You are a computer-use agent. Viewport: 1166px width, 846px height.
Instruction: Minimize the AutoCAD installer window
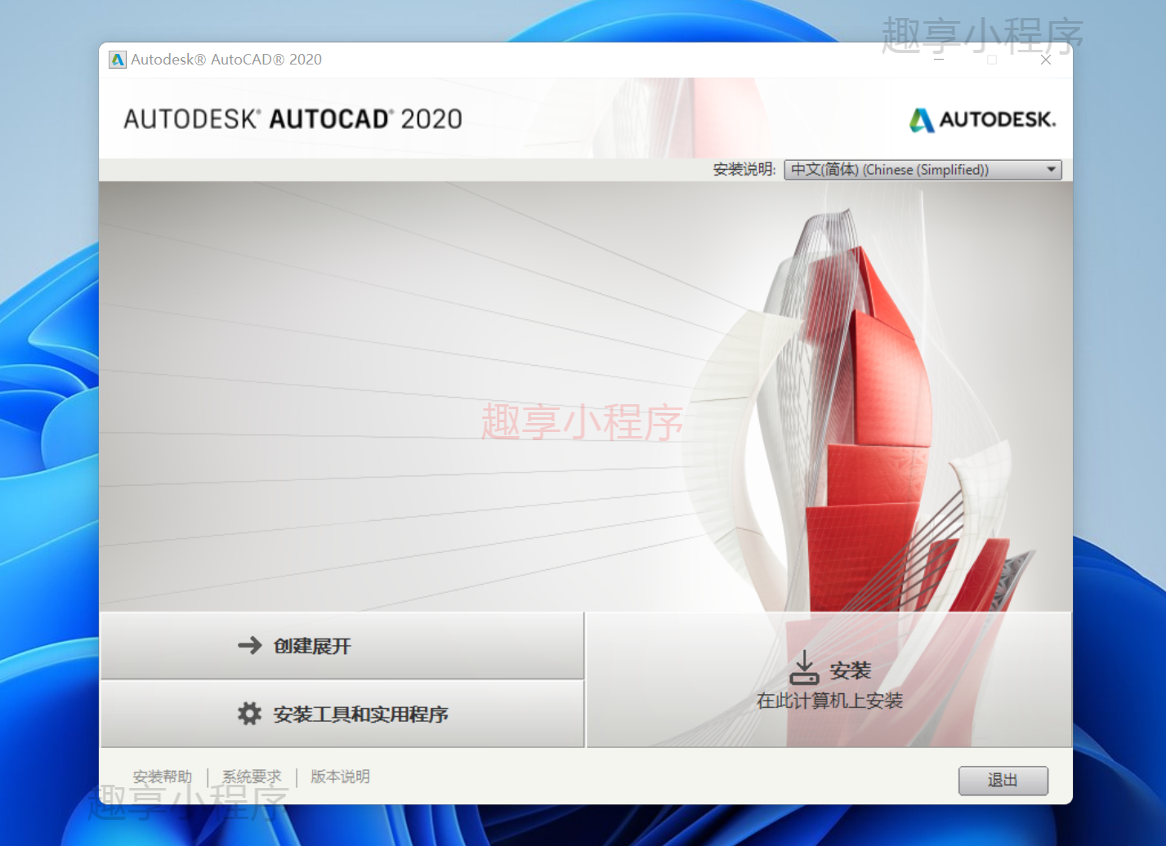coord(939,60)
